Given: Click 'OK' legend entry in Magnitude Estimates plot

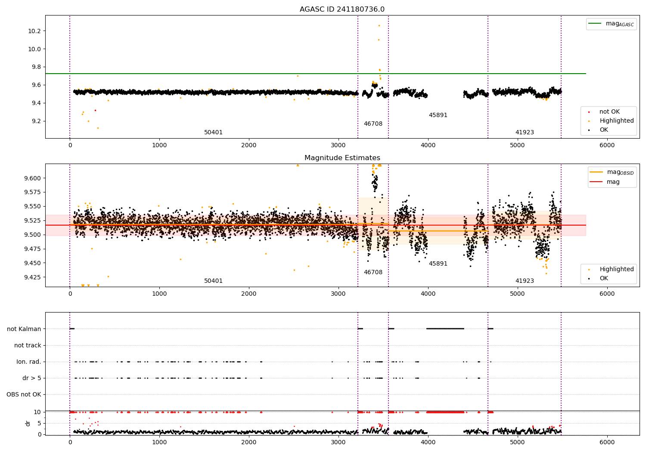Looking at the screenshot, I should [x=603, y=279].
